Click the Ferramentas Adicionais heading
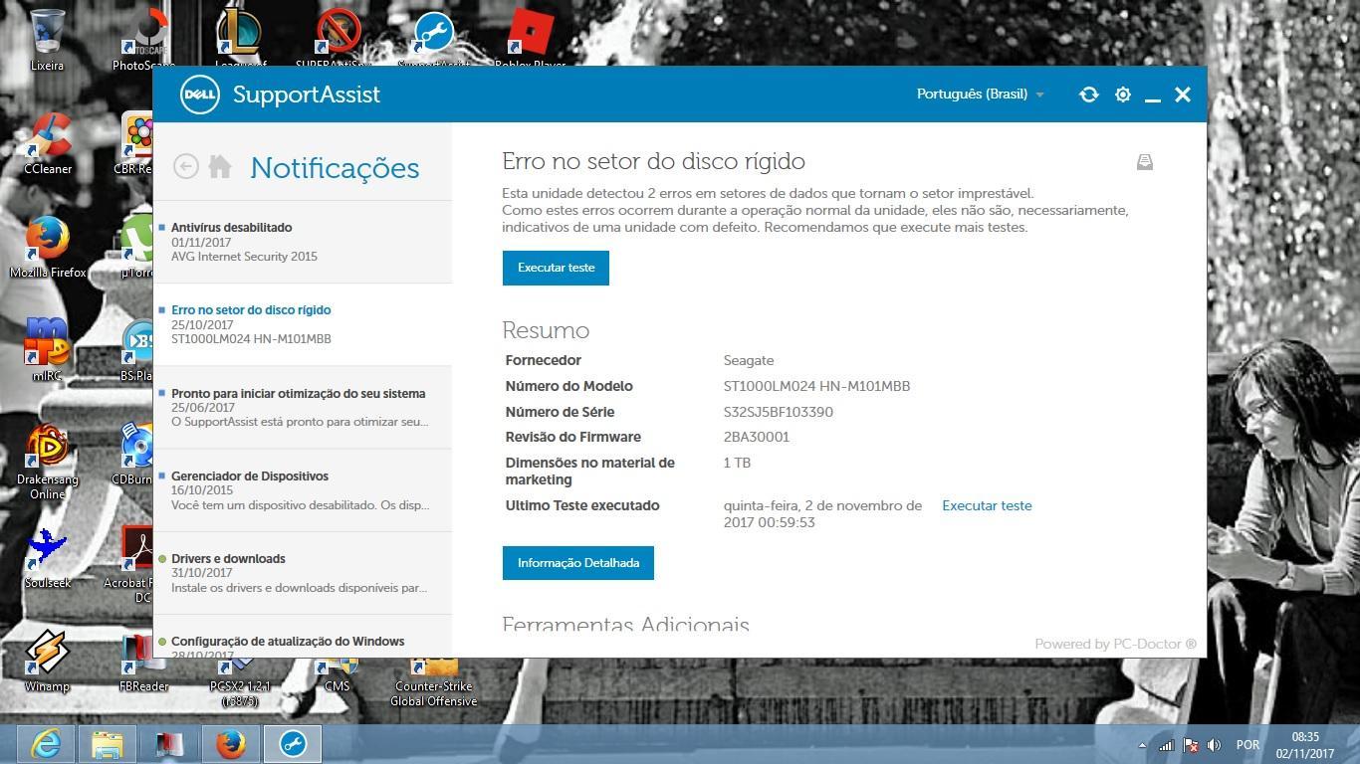The width and height of the screenshot is (1360, 764). (x=625, y=625)
